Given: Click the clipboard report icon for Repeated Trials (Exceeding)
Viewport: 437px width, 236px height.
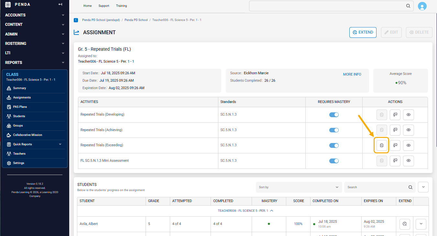Looking at the screenshot, I should (382, 145).
